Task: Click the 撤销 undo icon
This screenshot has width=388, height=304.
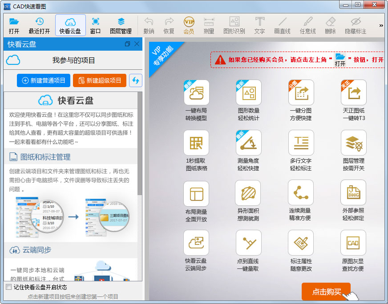Action: click(149, 25)
